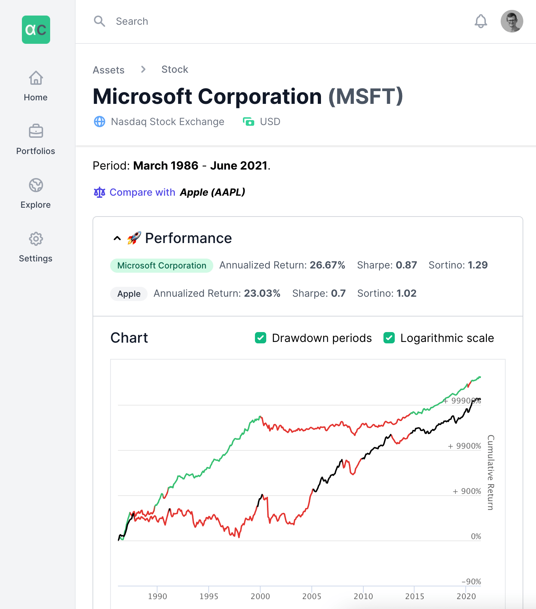This screenshot has height=609, width=536.
Task: Open the user profile avatar
Action: click(x=512, y=21)
